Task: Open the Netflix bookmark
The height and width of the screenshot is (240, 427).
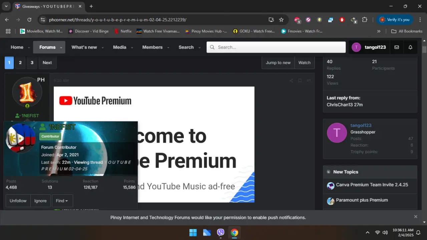Action: [x=123, y=31]
